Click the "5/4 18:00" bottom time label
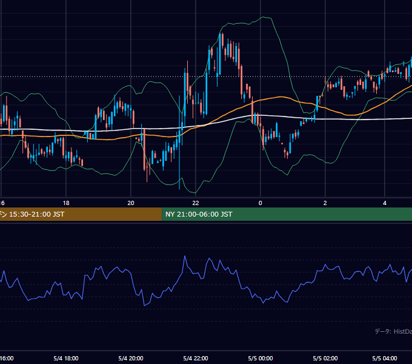The height and width of the screenshot is (364, 412). tap(66, 358)
